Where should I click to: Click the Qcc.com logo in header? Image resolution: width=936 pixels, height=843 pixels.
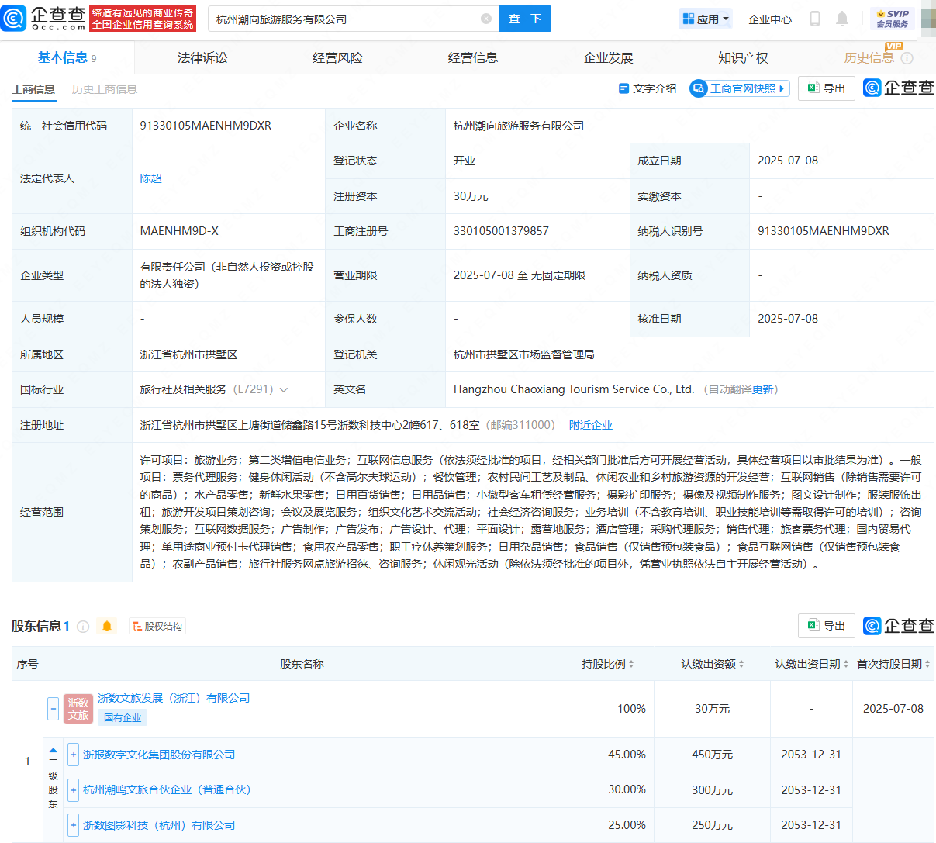click(44, 18)
